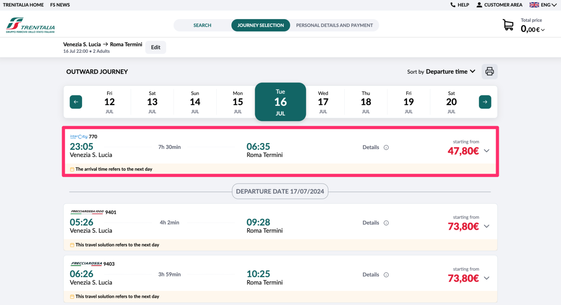The width and height of the screenshot is (561, 305).
Task: Click the Frecciarossa logo on train 9403
Action: [86, 264]
